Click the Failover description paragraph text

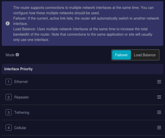point(86,21)
